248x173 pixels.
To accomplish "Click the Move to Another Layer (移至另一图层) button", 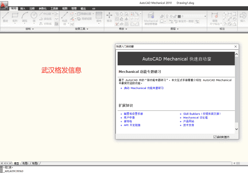I will [184, 21].
